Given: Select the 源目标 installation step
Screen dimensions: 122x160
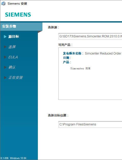Looking at the screenshot, I should coord(13,37).
